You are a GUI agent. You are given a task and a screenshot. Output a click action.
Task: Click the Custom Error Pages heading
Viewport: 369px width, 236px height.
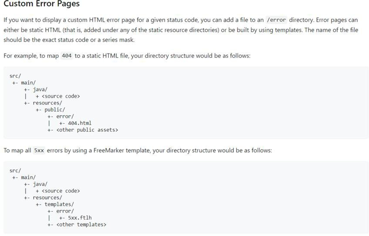point(41,5)
